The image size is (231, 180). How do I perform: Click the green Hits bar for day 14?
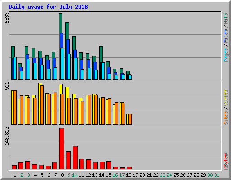[x=101, y=54]
